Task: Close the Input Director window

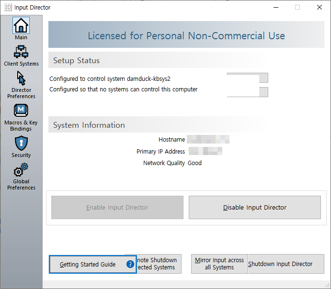Action: 320,7
